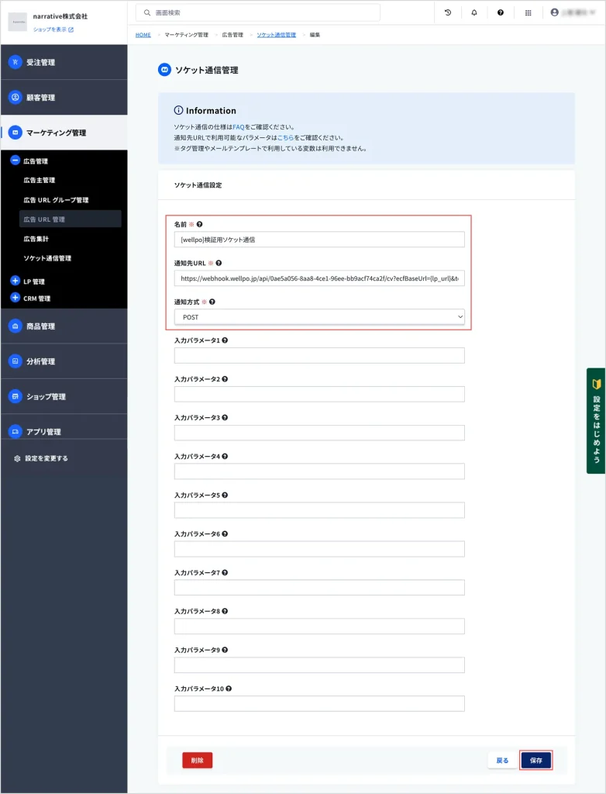Expand the CRM 管理 section
Viewport: 606px width, 794px height.
click(15, 298)
